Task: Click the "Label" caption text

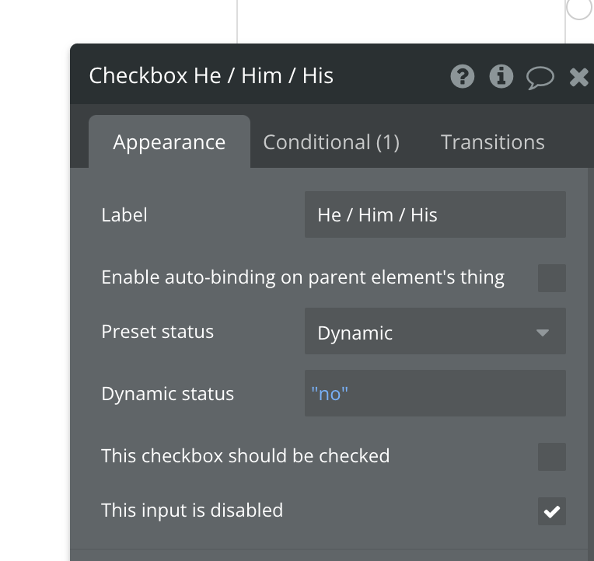Action: (x=124, y=215)
